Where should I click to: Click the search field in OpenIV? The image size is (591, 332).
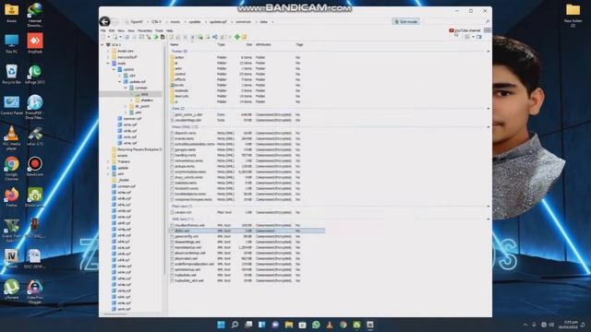[456, 22]
